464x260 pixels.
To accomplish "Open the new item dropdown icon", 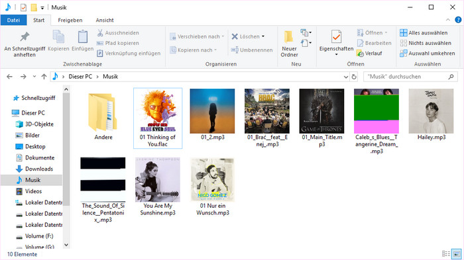I will (306, 32).
